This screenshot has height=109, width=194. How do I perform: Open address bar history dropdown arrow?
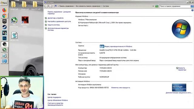[x=153, y=6]
